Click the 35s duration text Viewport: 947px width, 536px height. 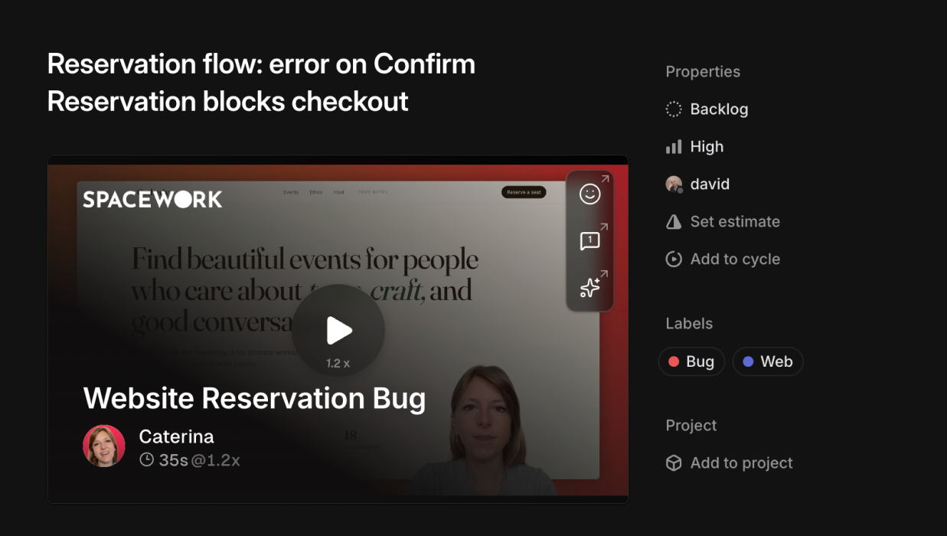(174, 459)
